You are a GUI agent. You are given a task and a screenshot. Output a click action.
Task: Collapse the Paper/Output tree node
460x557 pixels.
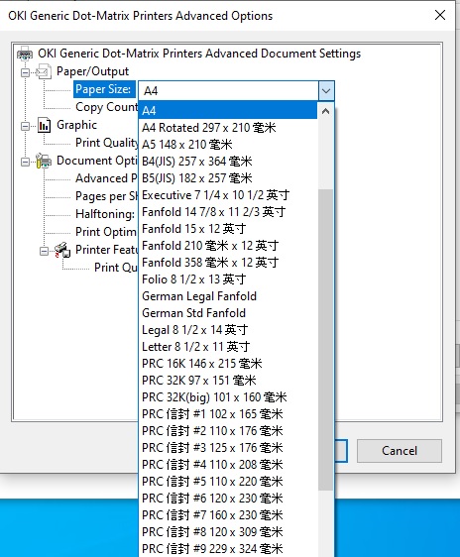click(25, 72)
